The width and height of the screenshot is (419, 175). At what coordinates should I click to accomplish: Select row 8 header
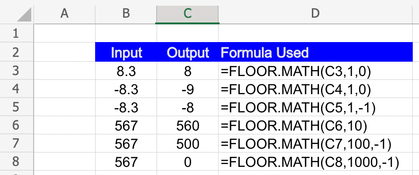pos(16,162)
